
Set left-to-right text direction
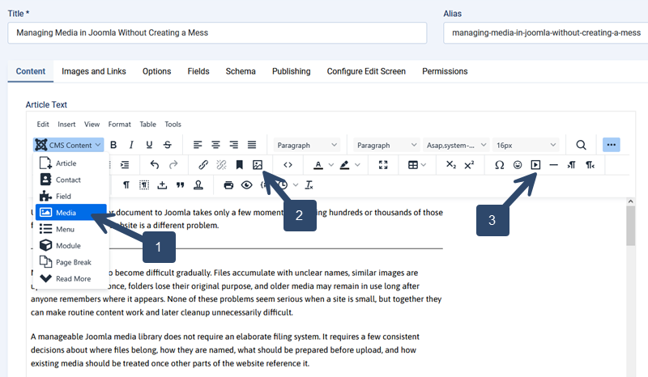tap(572, 165)
